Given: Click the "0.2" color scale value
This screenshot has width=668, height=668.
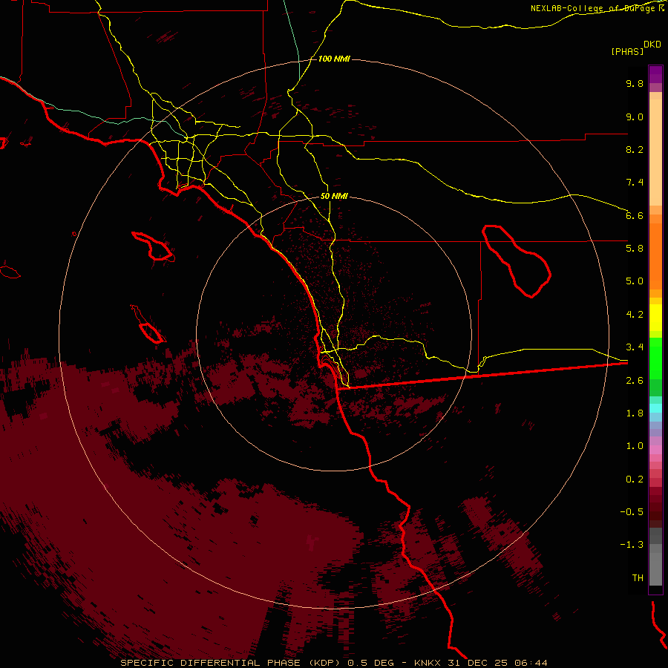Looking at the screenshot, I should pos(635,479).
